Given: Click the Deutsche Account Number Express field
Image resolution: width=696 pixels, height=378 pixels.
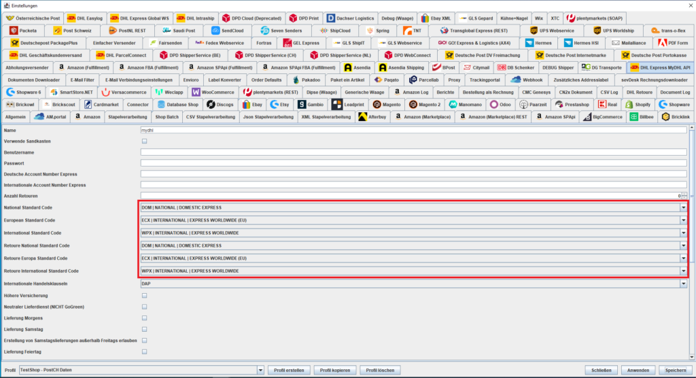Looking at the screenshot, I should (414, 174).
